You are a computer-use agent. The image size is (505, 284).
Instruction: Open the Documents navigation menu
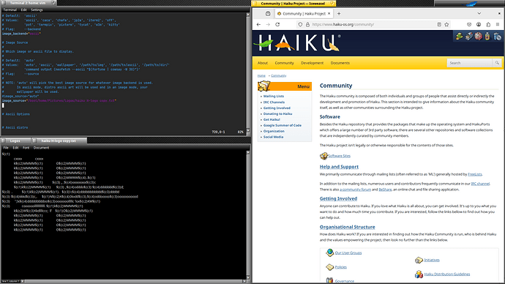340,63
